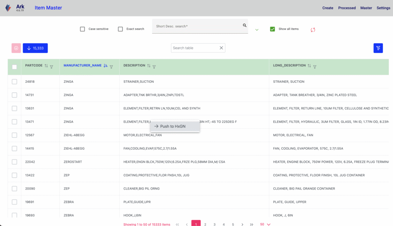The width and height of the screenshot is (393, 226).
Task: Click the pink circular add button
Action: [x=16, y=48]
